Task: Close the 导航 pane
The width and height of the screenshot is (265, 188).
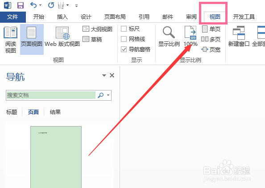Action: (x=112, y=75)
